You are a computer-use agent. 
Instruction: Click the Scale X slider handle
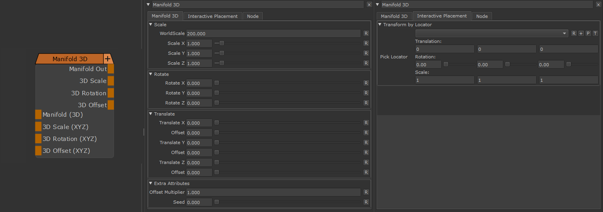click(222, 43)
